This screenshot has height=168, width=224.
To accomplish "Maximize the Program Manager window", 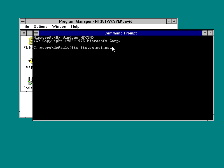I will coord(174,21).
